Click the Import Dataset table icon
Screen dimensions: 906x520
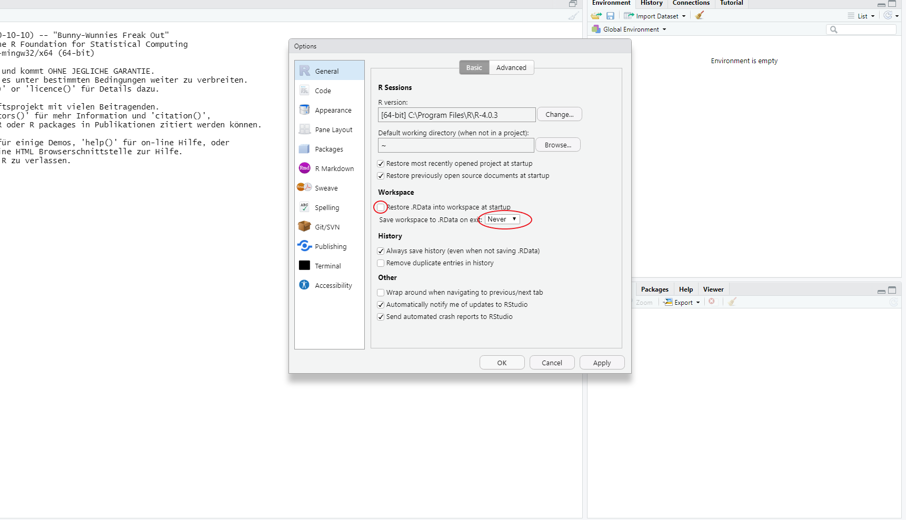pyautogui.click(x=629, y=16)
